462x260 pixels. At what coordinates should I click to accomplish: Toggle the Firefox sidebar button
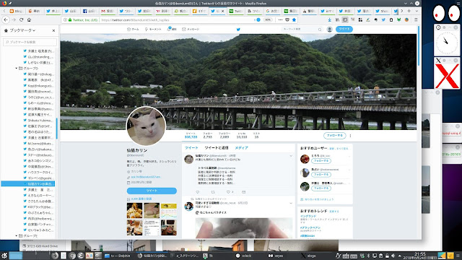point(345,19)
